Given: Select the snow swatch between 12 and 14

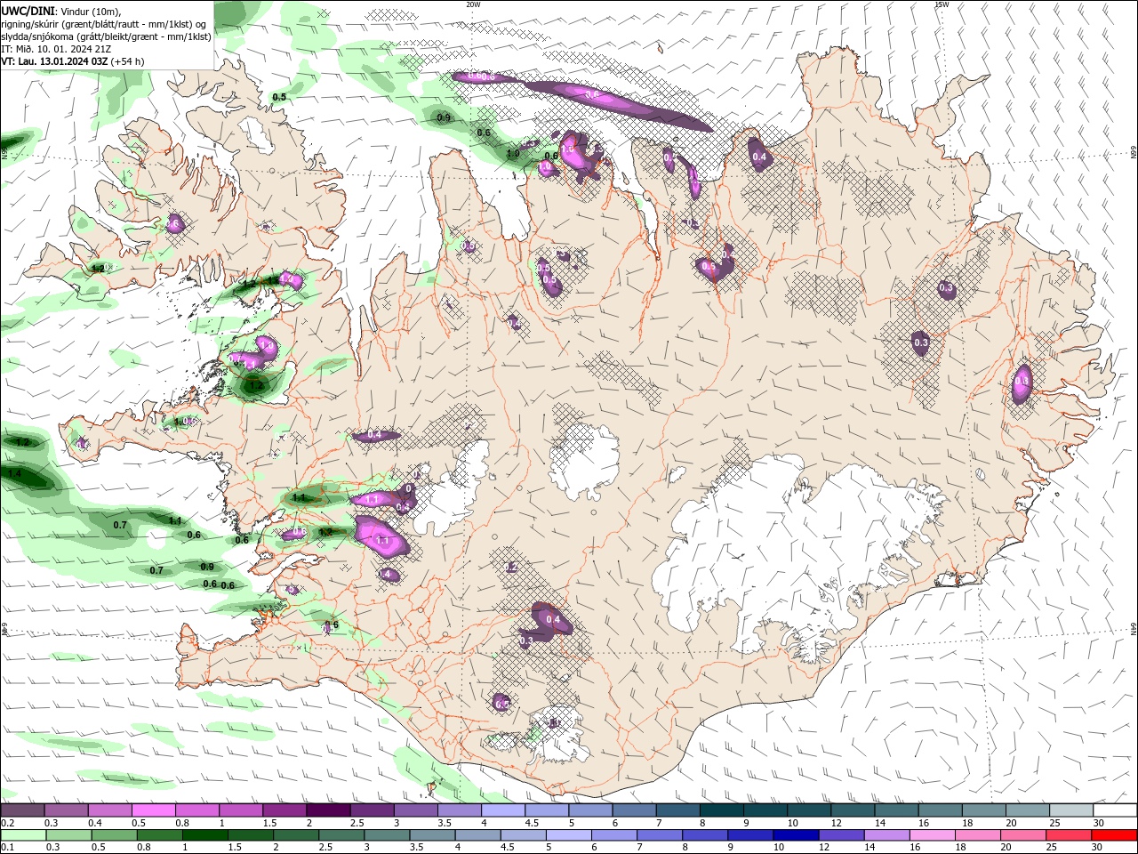Looking at the screenshot, I should point(852,810).
